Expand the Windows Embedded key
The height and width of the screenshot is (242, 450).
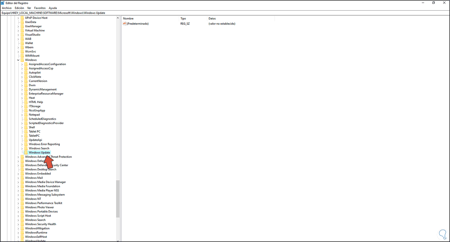point(18,174)
